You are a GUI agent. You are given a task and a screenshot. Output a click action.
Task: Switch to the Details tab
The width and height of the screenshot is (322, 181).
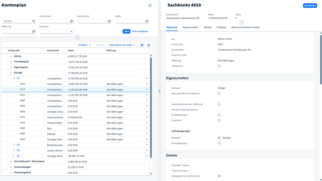(x=208, y=27)
